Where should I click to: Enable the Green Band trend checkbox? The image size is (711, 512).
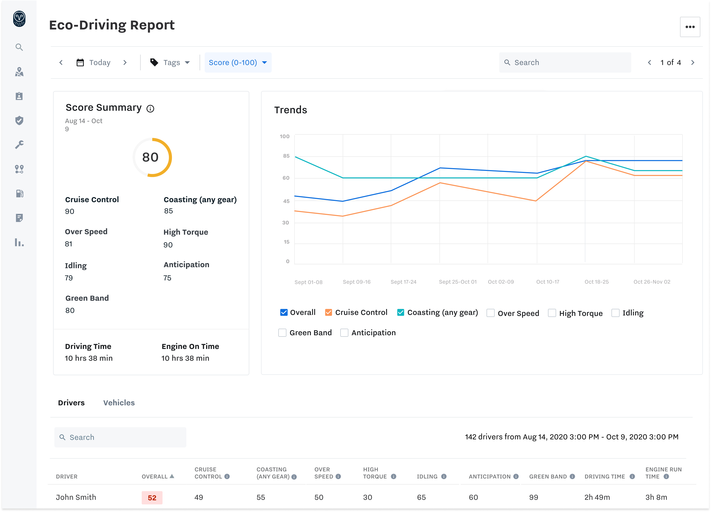[x=282, y=333]
